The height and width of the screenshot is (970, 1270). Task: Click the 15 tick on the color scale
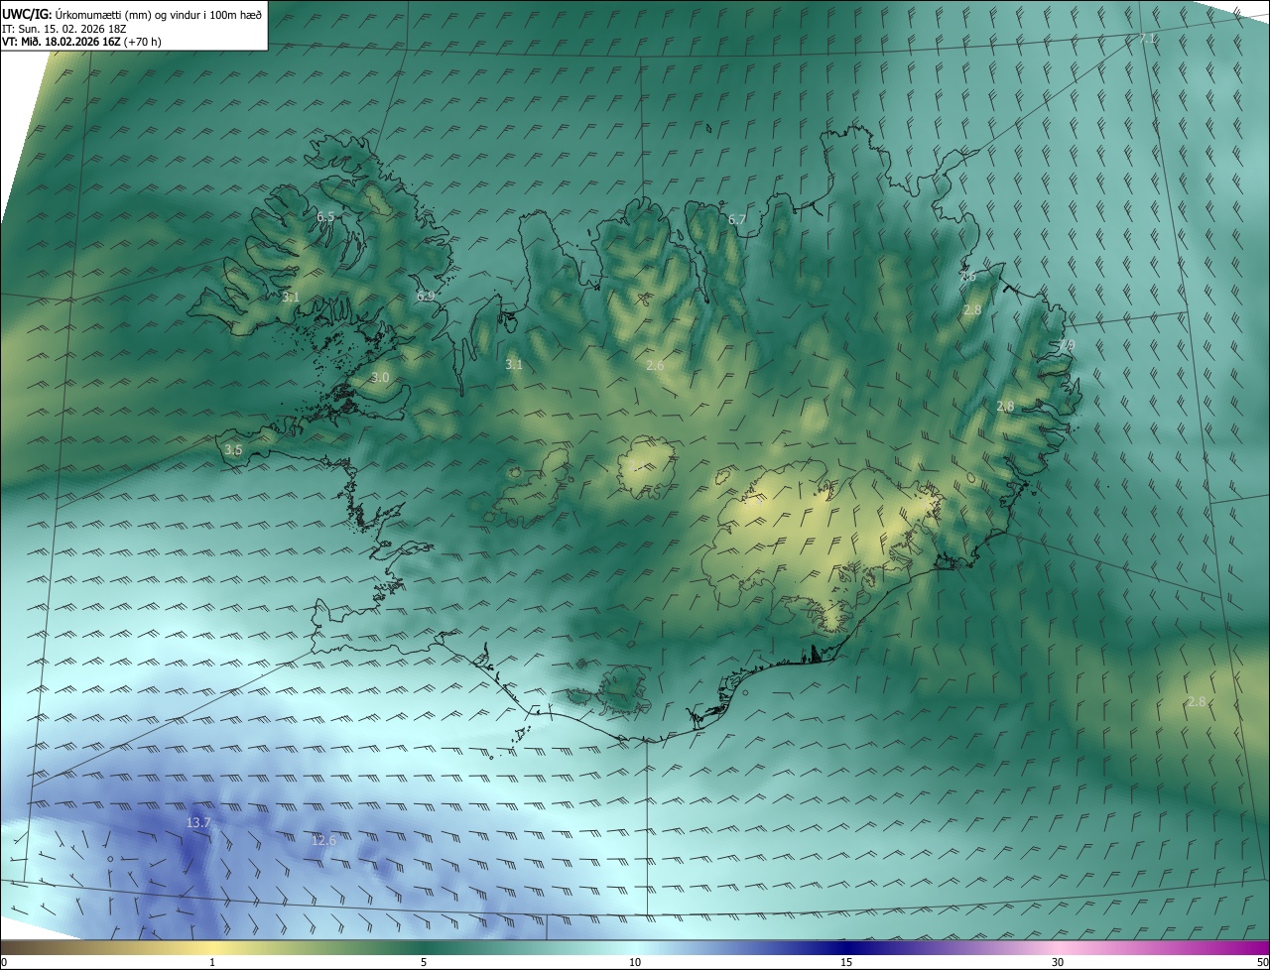pyautogui.click(x=846, y=962)
